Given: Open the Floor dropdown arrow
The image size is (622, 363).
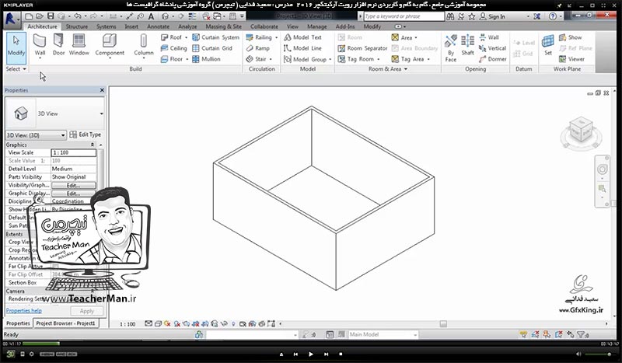Looking at the screenshot, I should (187, 59).
